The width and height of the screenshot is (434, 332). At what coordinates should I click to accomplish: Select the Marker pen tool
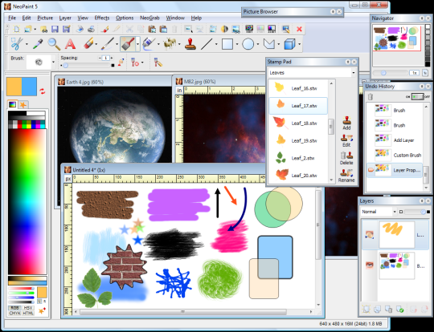(x=149, y=43)
